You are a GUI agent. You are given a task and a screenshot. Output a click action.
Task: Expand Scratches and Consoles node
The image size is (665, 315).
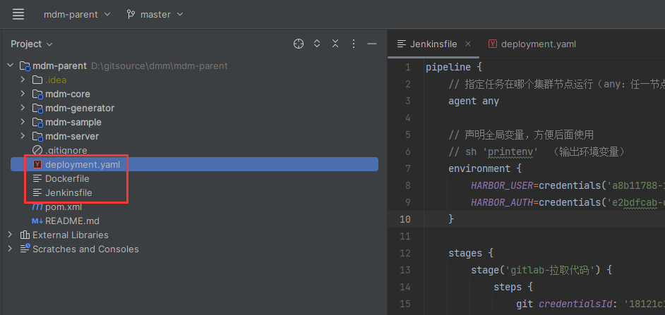point(10,249)
